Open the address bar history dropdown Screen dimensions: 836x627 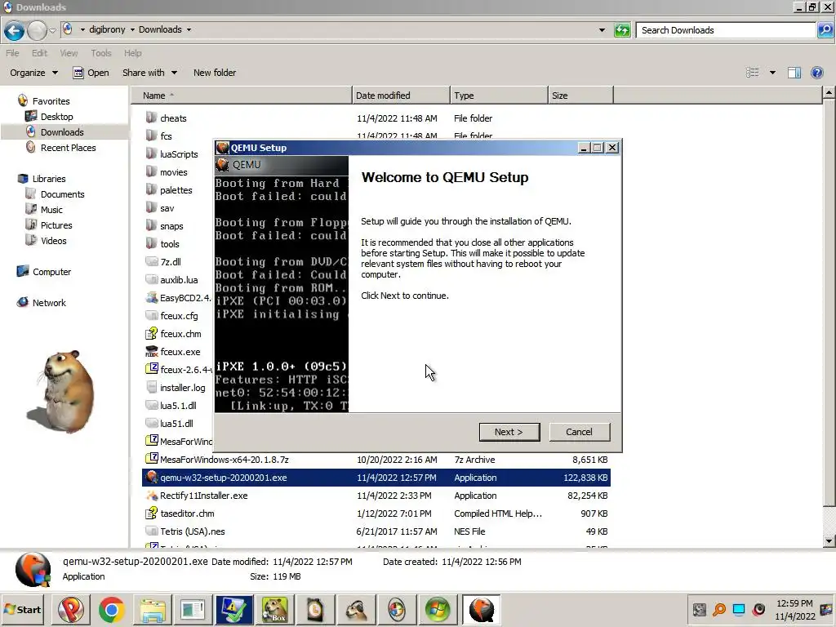[x=602, y=30]
